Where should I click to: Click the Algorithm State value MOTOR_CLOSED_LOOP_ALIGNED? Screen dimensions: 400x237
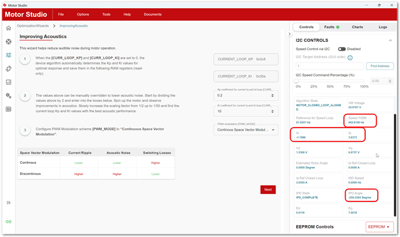318,107
